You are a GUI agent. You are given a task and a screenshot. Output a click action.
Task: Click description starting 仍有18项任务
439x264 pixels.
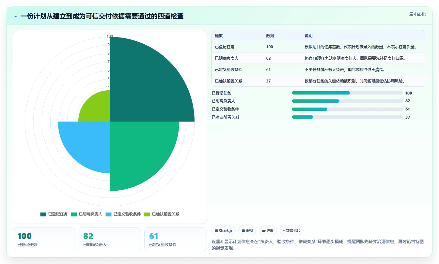354,58
